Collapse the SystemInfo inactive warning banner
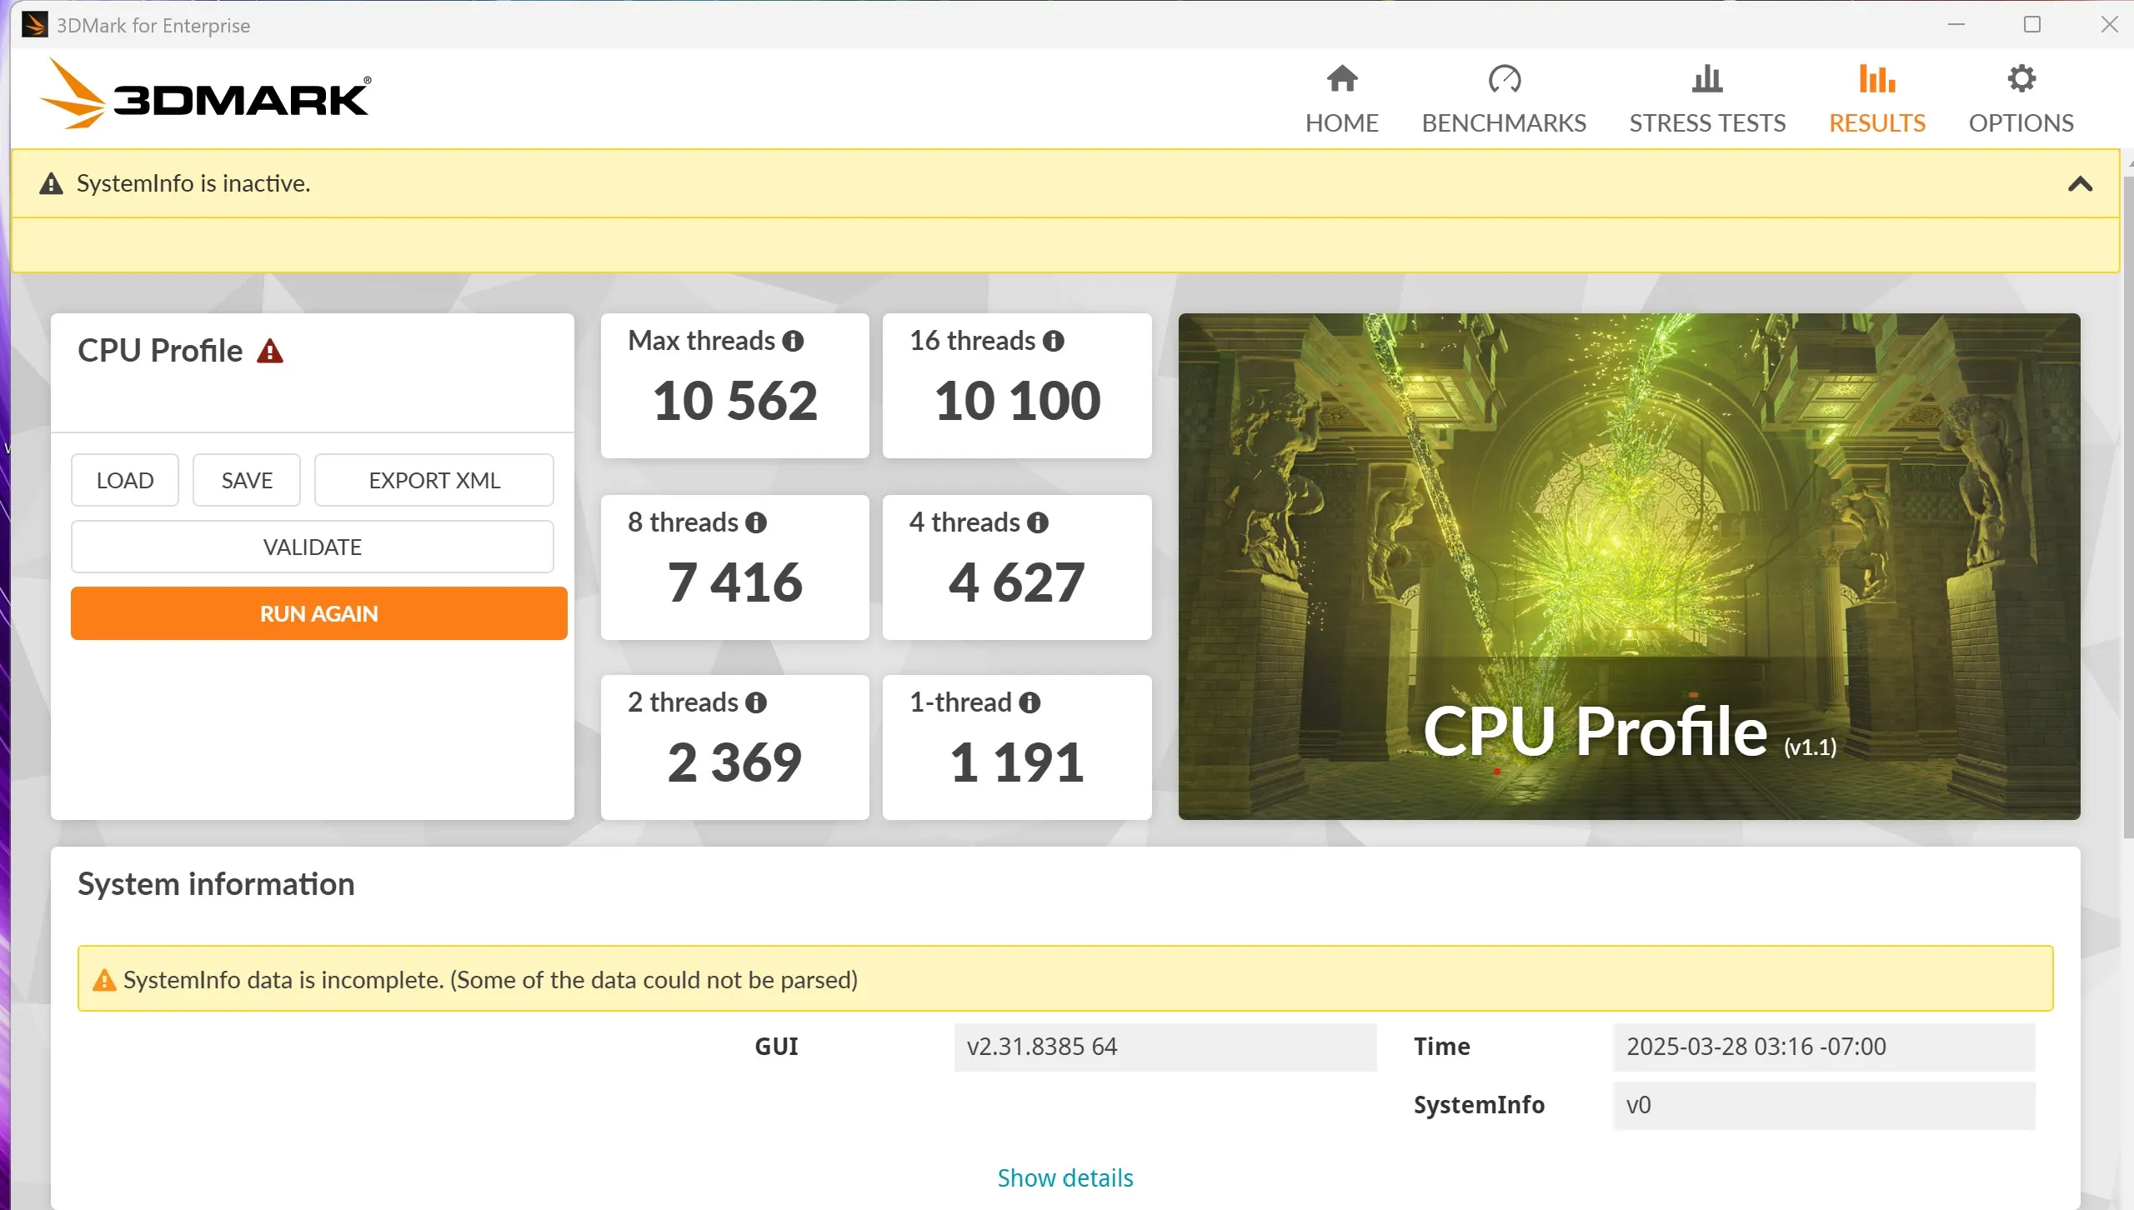The height and width of the screenshot is (1210, 2134). coord(2080,183)
